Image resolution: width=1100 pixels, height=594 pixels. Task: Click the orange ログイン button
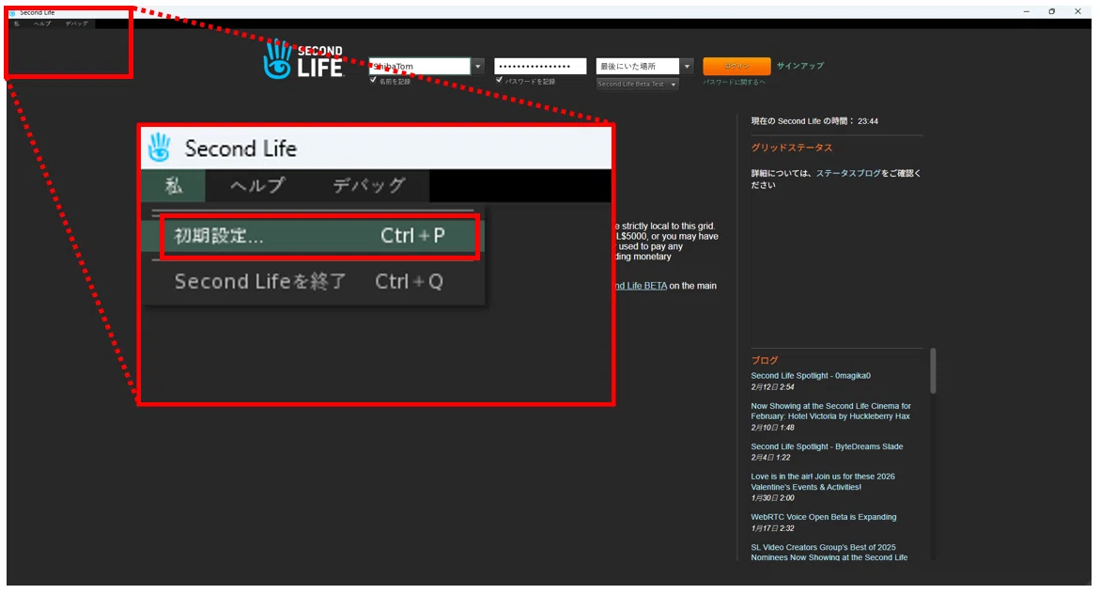point(736,66)
